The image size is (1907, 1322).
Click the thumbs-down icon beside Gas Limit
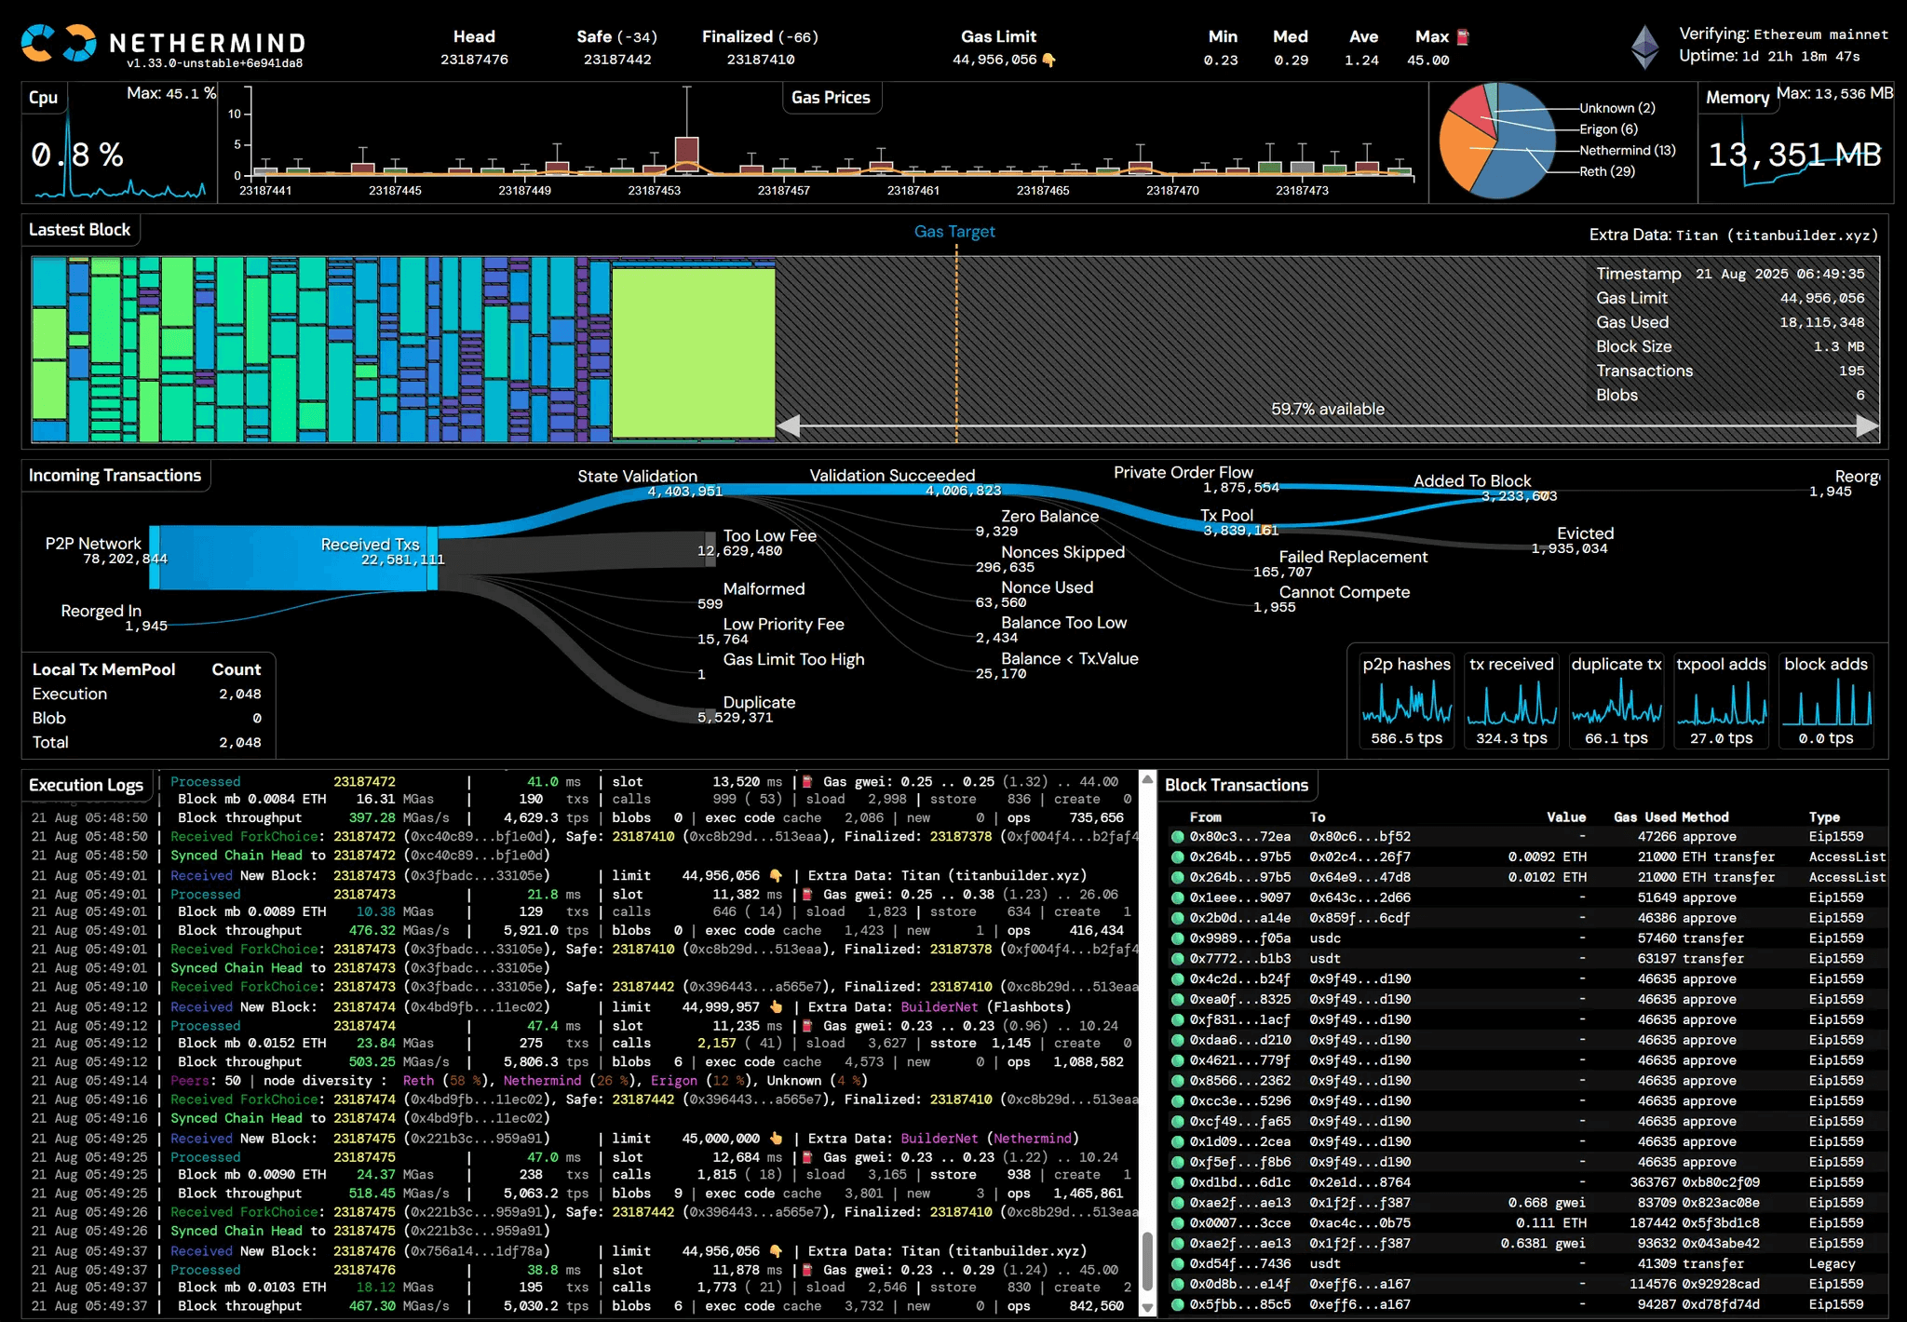pos(1050,60)
